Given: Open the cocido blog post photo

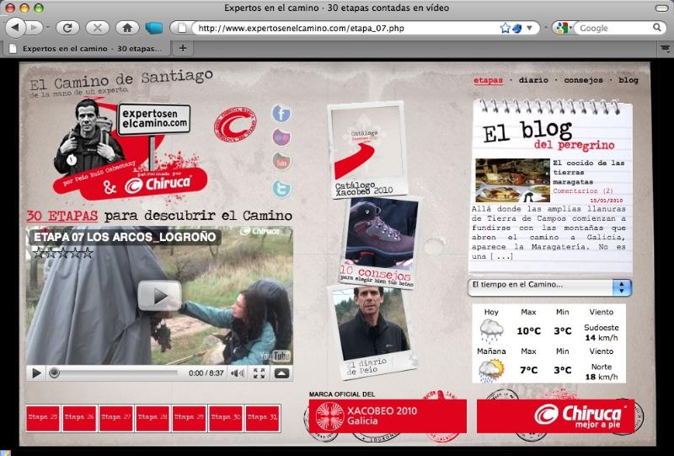Looking at the screenshot, I should tap(512, 180).
